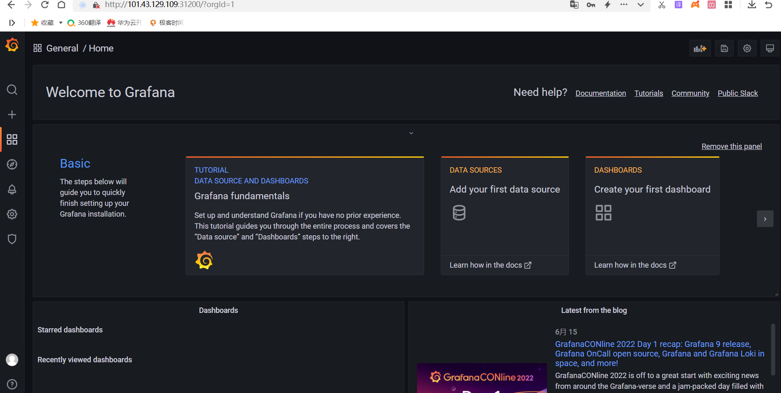
Task: Click Remove this panel
Action: pyautogui.click(x=732, y=146)
